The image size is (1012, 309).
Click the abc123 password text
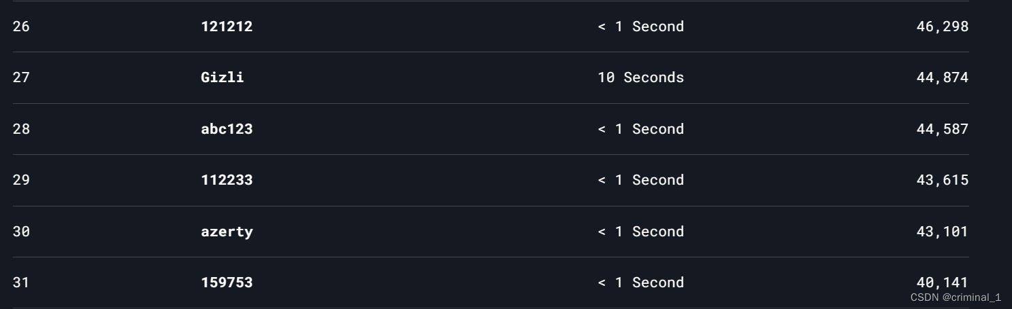[227, 129]
